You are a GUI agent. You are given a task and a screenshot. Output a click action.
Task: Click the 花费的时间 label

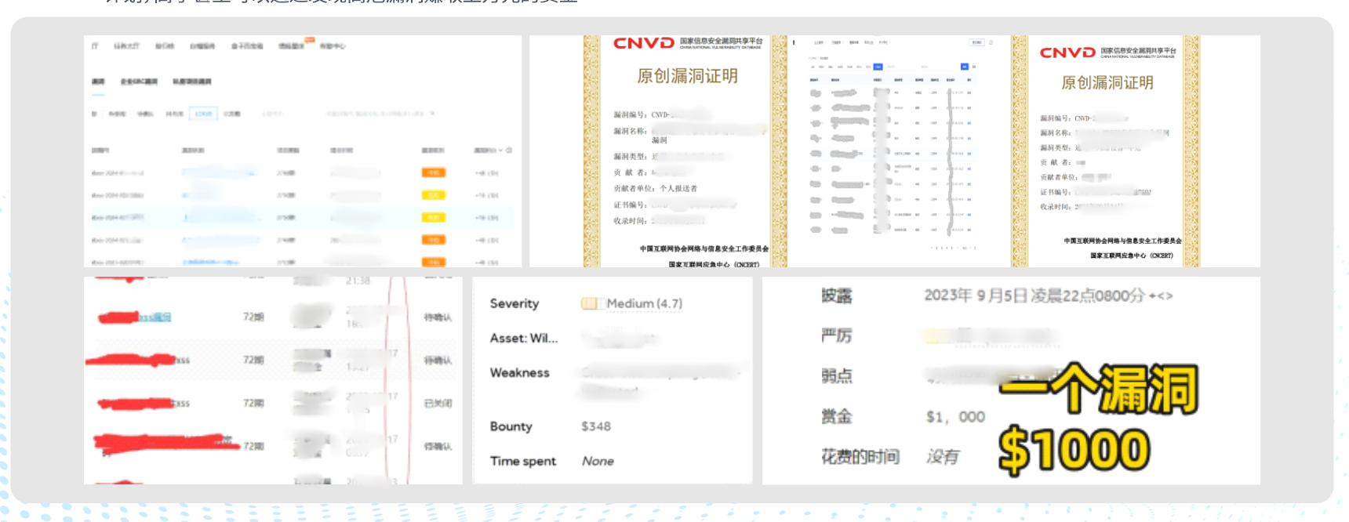[860, 457]
